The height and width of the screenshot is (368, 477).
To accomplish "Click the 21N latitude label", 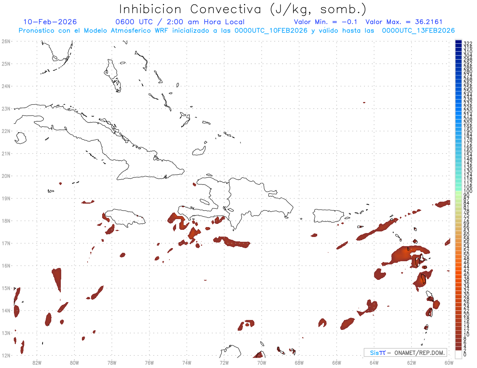I will (x=6, y=153).
